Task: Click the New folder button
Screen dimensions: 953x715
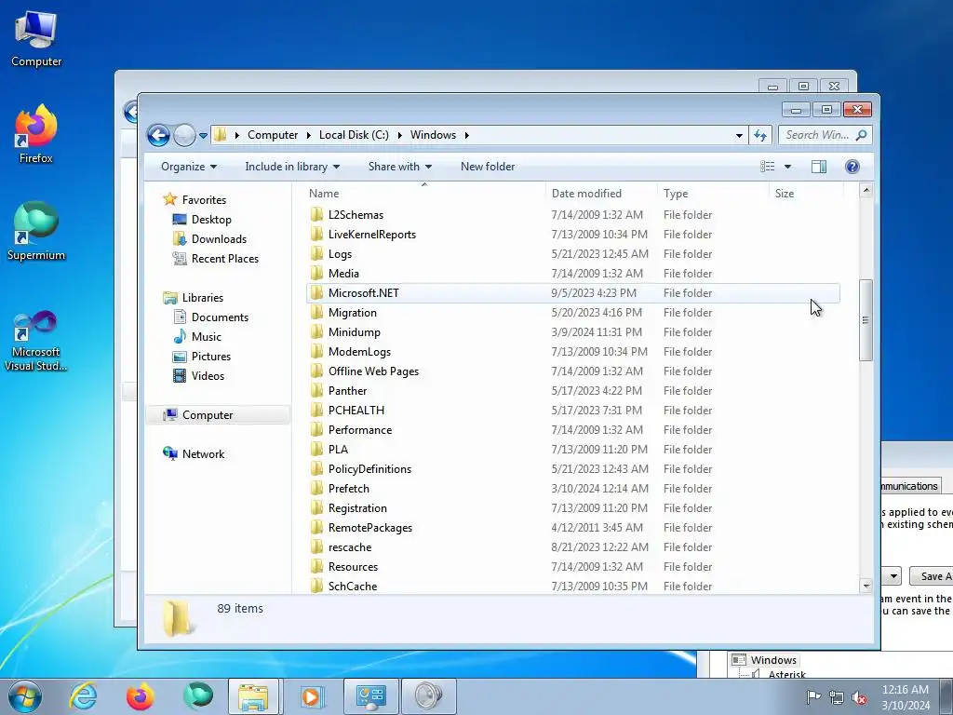Action: click(x=488, y=167)
